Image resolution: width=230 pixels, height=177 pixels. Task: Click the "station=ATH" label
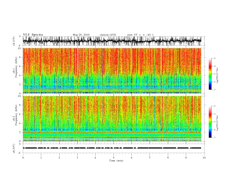tap(108, 35)
